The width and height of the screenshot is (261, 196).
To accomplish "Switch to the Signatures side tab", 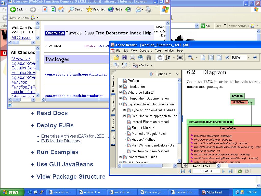I will point(113,105).
